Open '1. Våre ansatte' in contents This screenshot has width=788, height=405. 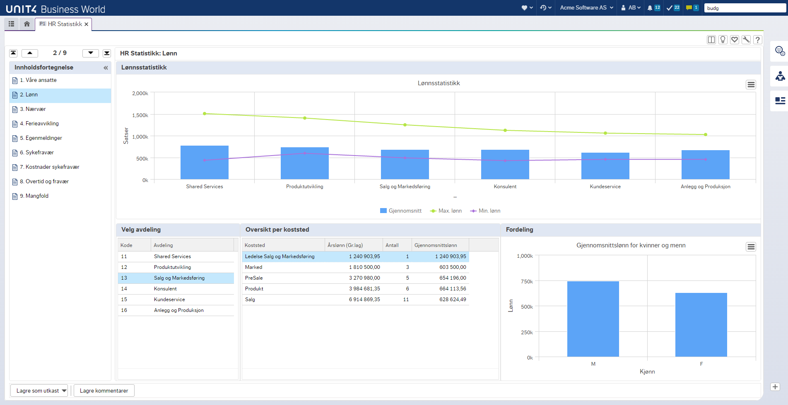click(x=60, y=80)
